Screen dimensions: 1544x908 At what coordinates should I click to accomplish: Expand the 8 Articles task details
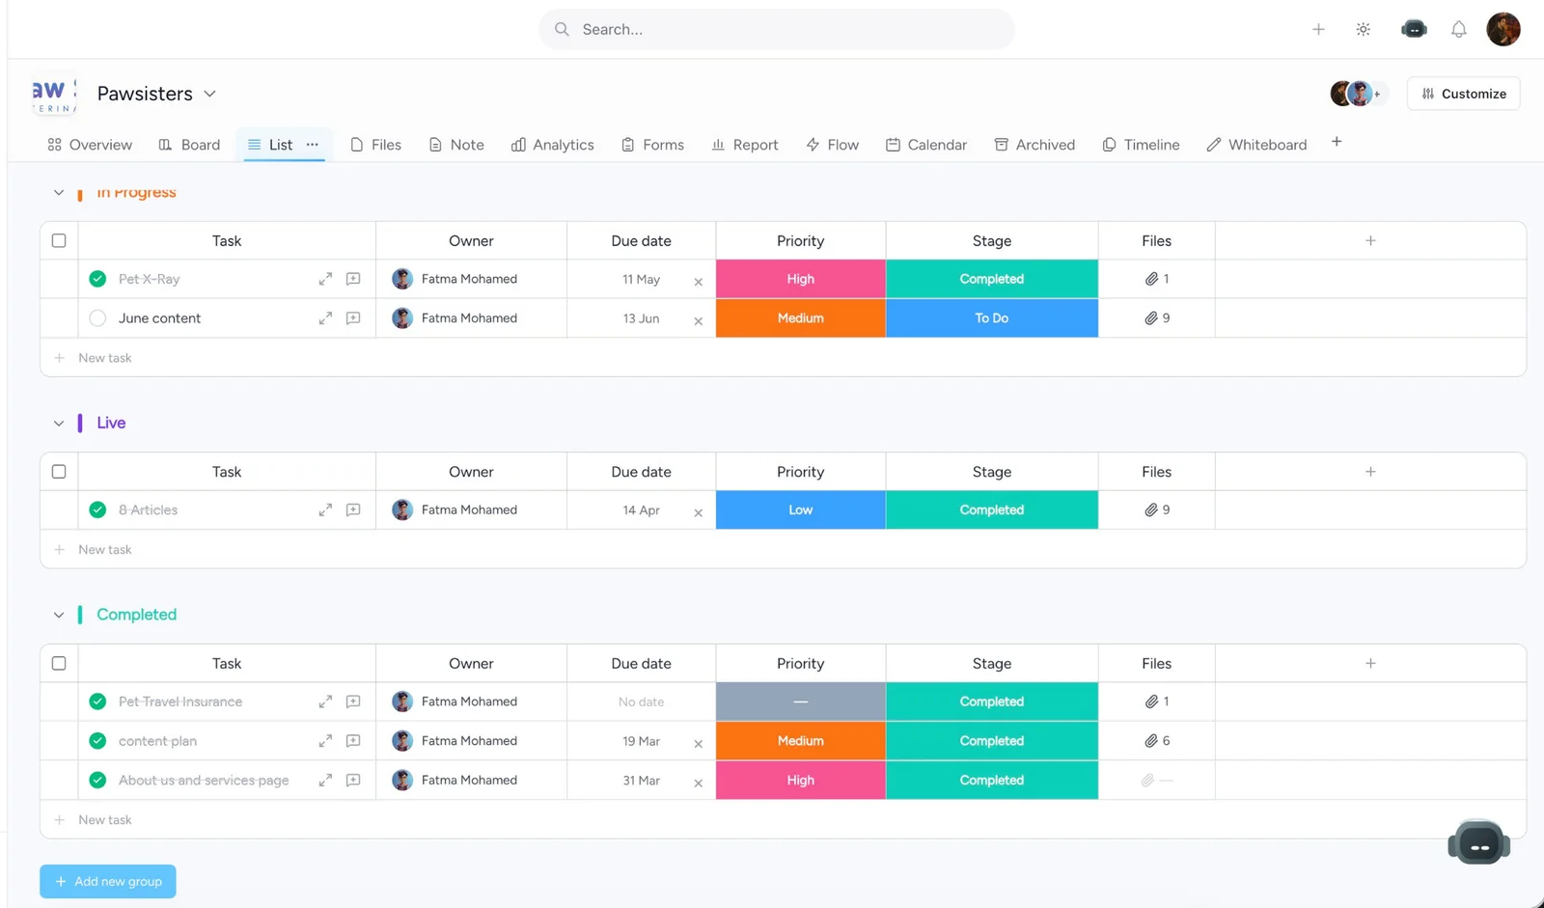click(x=325, y=509)
